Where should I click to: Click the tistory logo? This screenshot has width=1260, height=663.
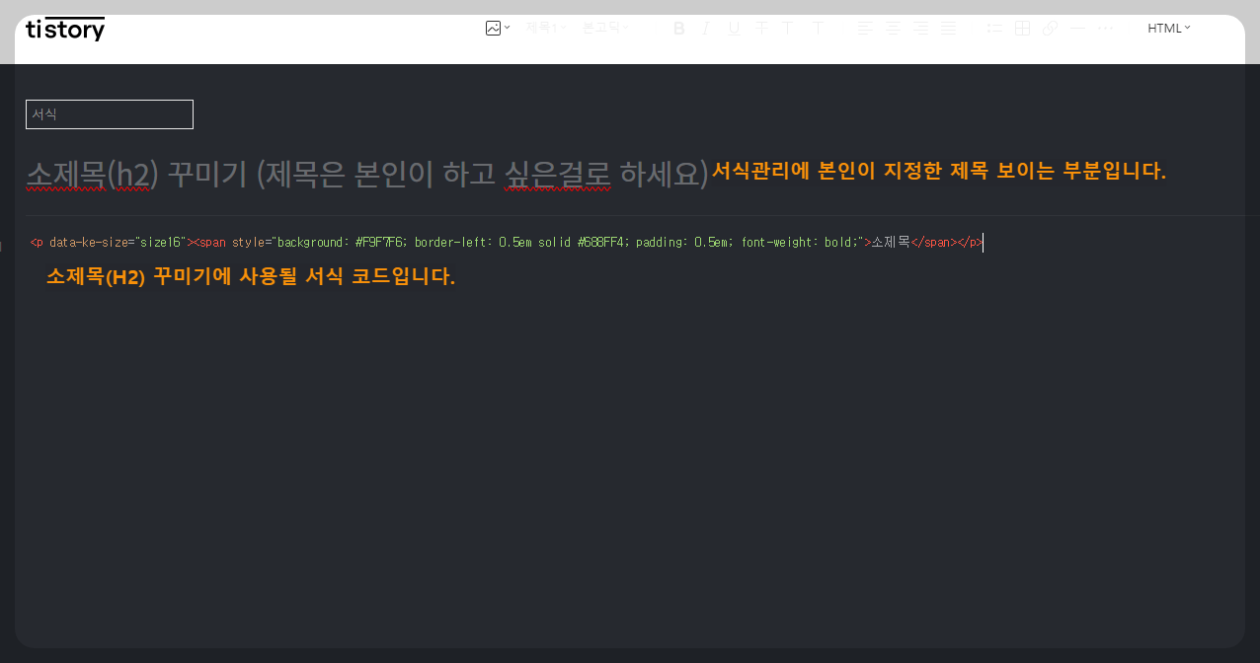pyautogui.click(x=65, y=29)
